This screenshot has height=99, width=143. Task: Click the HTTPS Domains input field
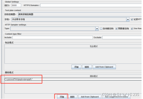pyautogui.click(x=91, y=5)
